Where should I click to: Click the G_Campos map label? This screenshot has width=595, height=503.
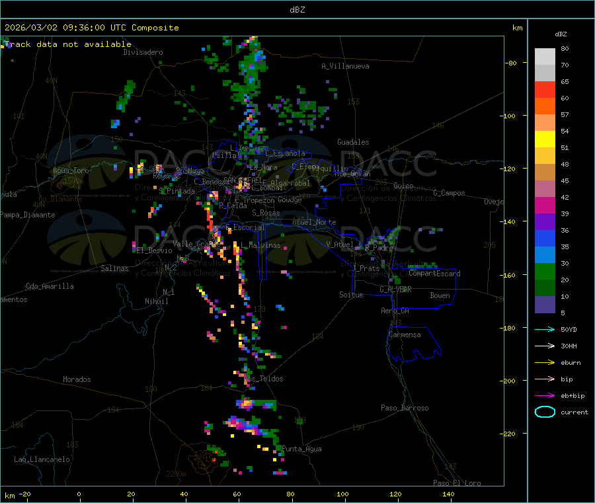pyautogui.click(x=450, y=193)
